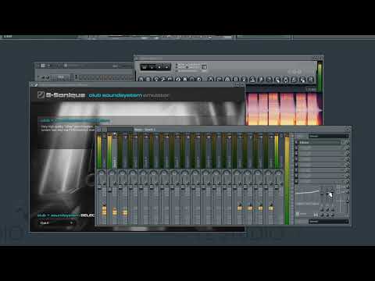Screen dimensions: 375x281
Task: Click the last round icon in Edison's toolbar
Action: (311, 80)
